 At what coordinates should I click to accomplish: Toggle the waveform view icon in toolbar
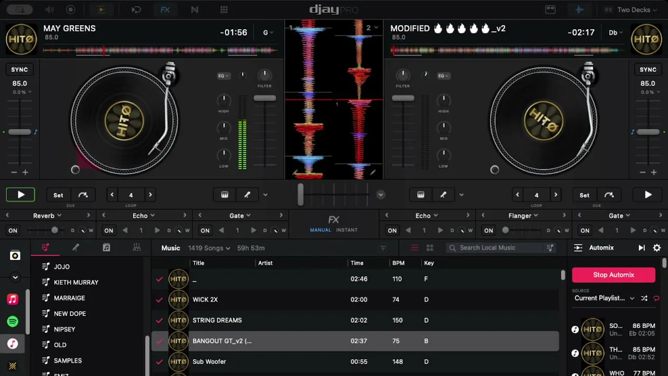[579, 10]
